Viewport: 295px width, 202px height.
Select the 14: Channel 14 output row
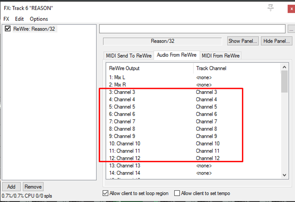coord(124,173)
